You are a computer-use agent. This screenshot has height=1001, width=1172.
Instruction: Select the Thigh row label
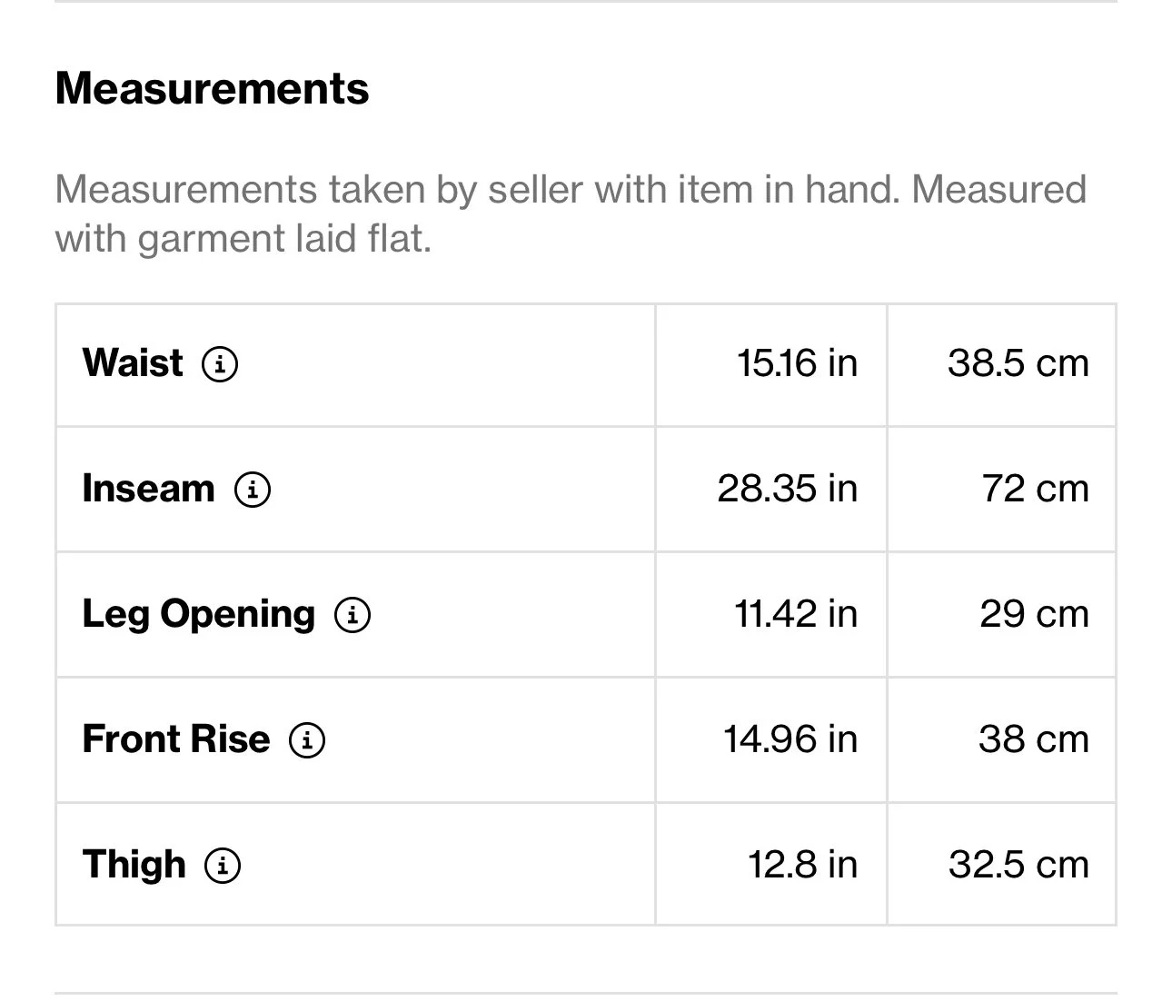134,865
